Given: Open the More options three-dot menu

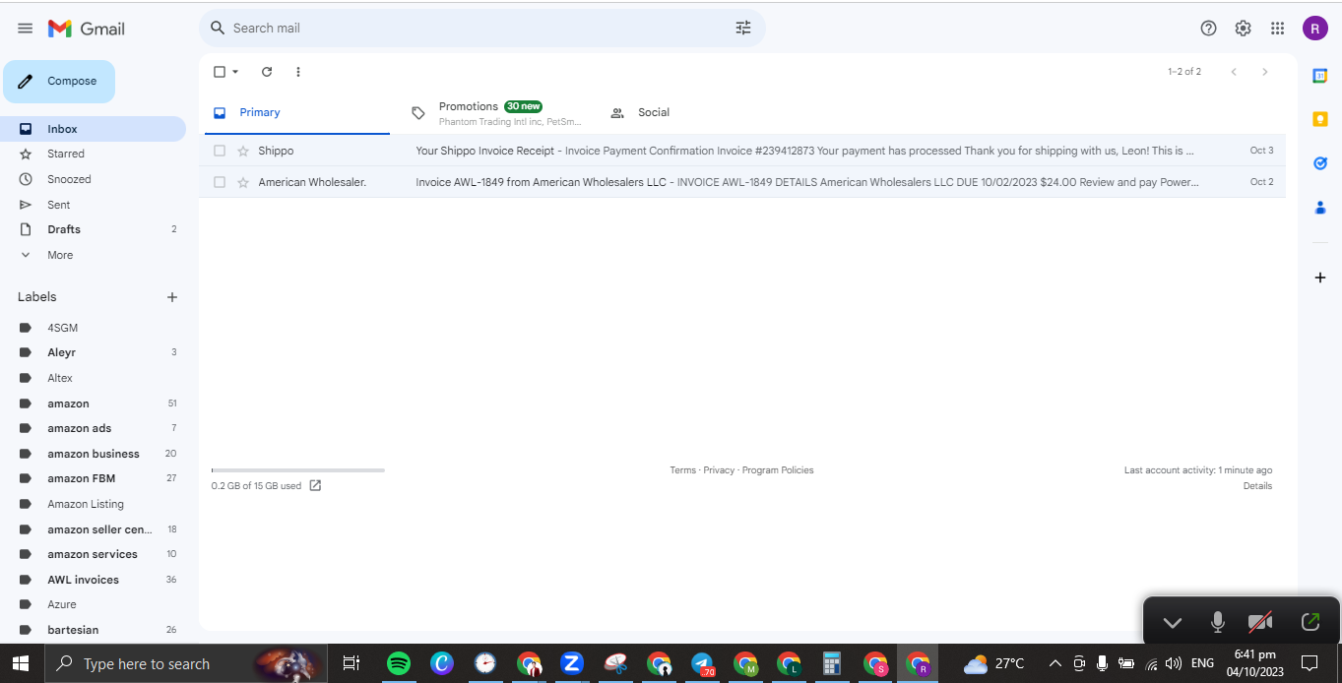Looking at the screenshot, I should (x=298, y=72).
